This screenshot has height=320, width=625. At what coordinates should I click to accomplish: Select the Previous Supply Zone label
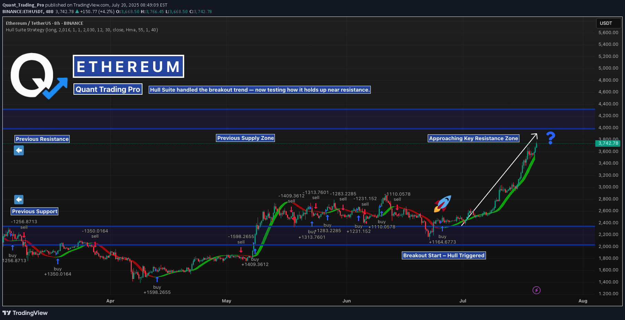[246, 138]
